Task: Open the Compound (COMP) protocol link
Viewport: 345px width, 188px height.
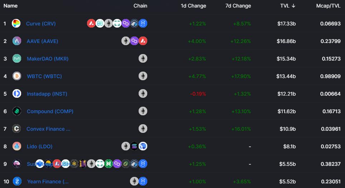Action: pos(50,111)
